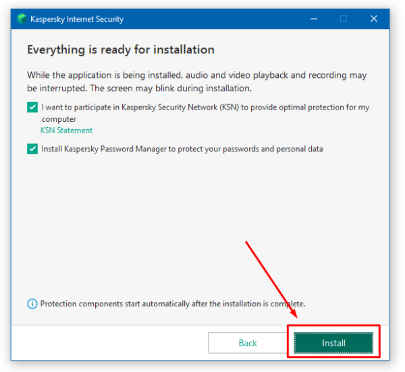Click the protection components auto-start note
Image resolution: width=405 pixels, height=372 pixels.
click(172, 304)
